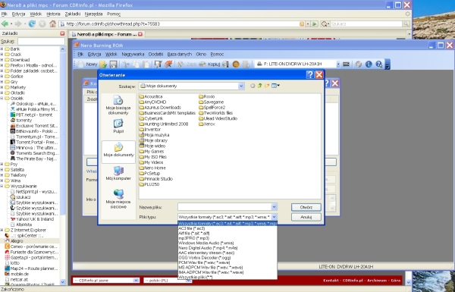
Task: Click the dialog help question mark button
Action: [310, 75]
